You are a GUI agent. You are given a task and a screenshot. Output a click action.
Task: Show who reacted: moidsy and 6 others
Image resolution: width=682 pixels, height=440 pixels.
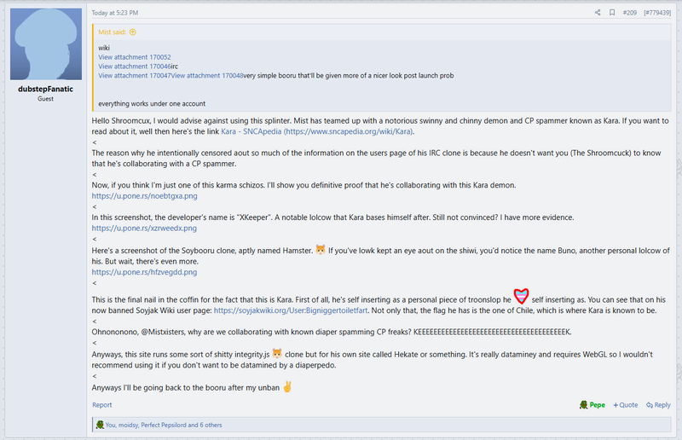click(164, 425)
